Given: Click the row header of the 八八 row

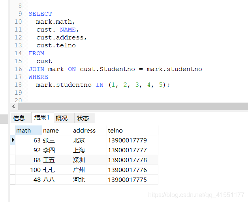Looking at the screenshot, I should coord(13,180).
